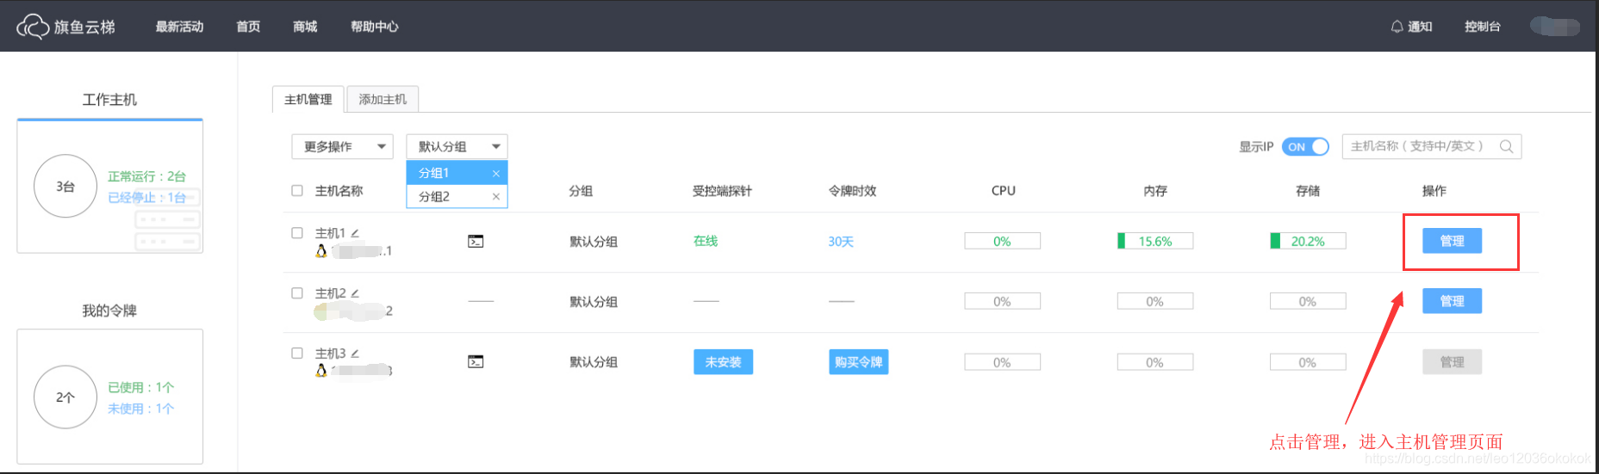Click the 购买令牌 button
The image size is (1599, 474).
pyautogui.click(x=858, y=362)
